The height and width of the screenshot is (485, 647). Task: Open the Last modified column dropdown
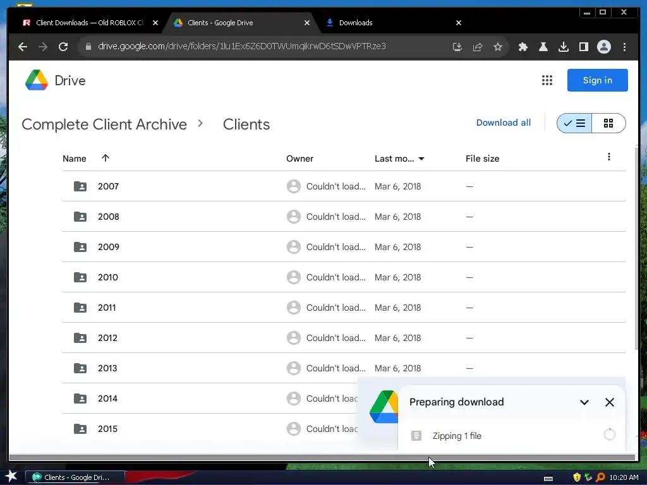tap(421, 159)
